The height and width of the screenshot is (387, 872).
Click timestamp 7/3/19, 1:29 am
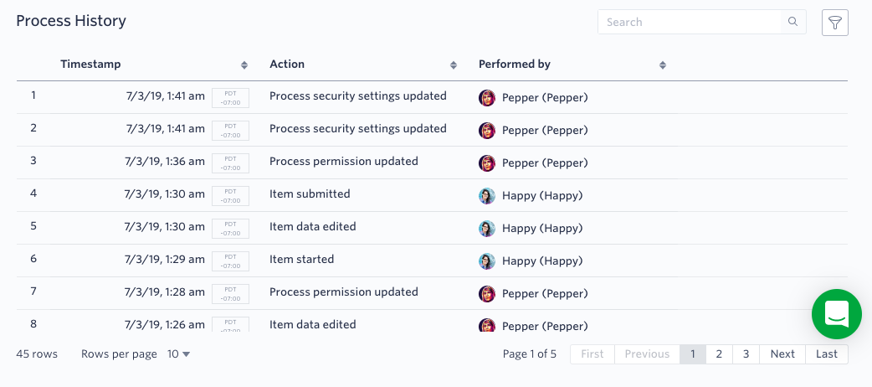165,260
